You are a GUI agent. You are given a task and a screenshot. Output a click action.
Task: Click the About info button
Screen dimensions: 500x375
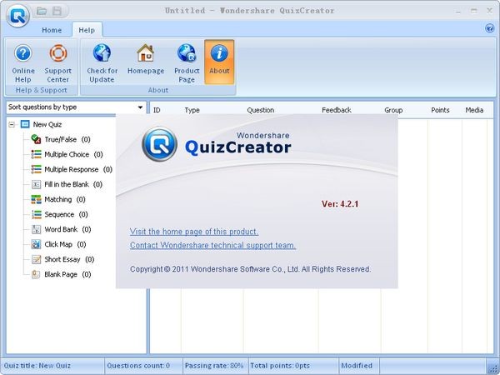(x=219, y=62)
